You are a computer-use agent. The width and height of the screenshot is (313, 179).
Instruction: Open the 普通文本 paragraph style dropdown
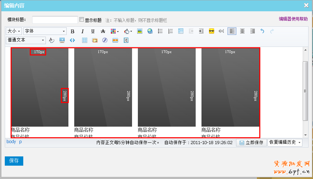coord(26,40)
